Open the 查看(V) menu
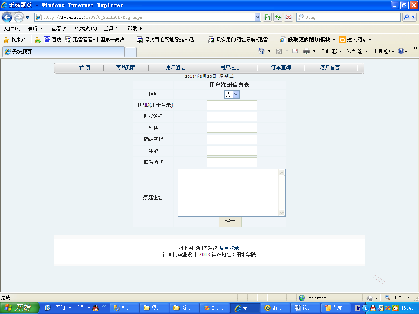The width and height of the screenshot is (419, 314). coord(60,29)
